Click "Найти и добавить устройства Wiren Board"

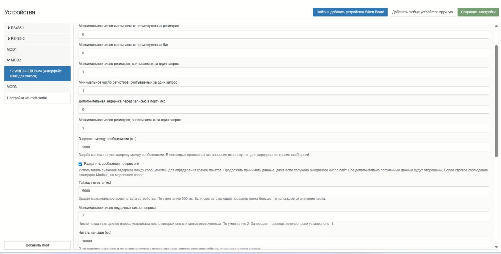(350, 12)
